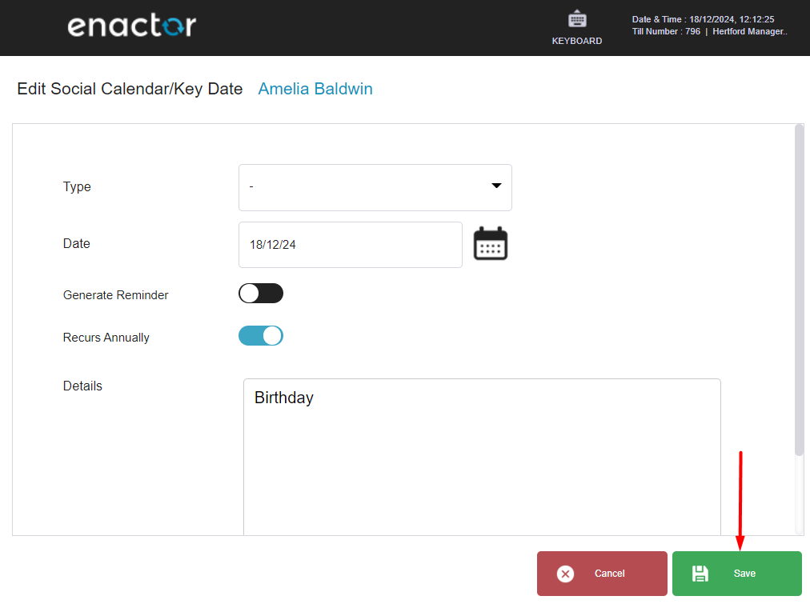The height and width of the screenshot is (604, 810).
Task: Click the Till Number 796 status text
Action: pos(666,31)
